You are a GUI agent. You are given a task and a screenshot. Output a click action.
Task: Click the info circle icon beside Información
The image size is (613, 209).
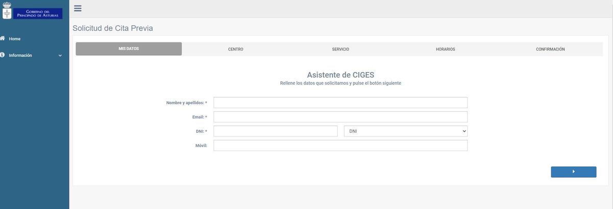3,55
